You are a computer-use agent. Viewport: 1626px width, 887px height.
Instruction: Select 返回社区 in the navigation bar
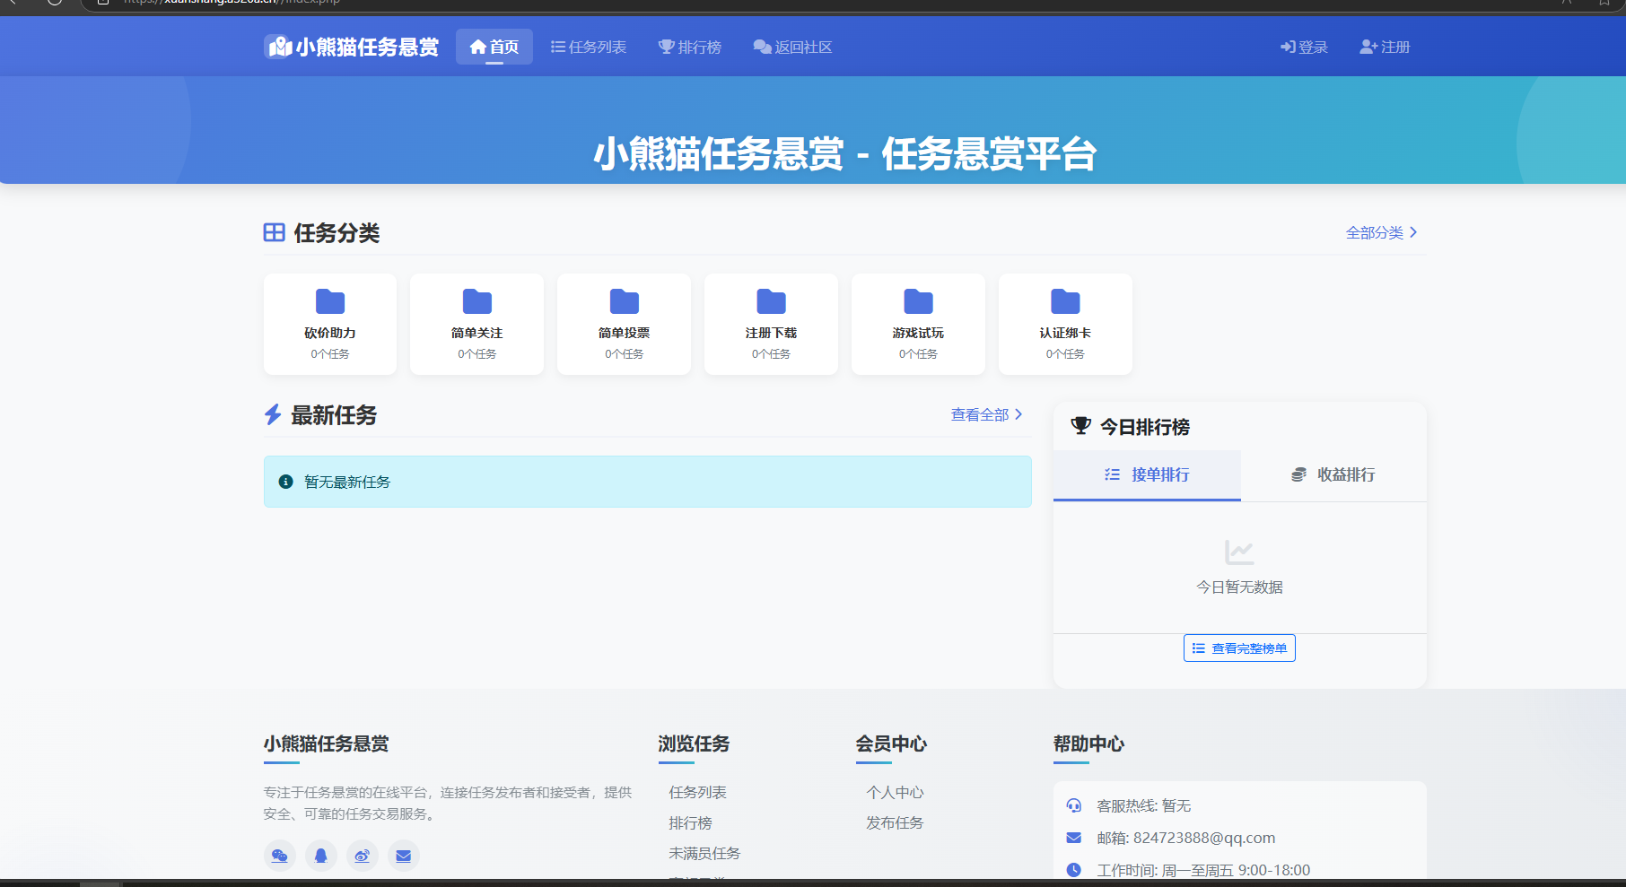[x=793, y=47]
